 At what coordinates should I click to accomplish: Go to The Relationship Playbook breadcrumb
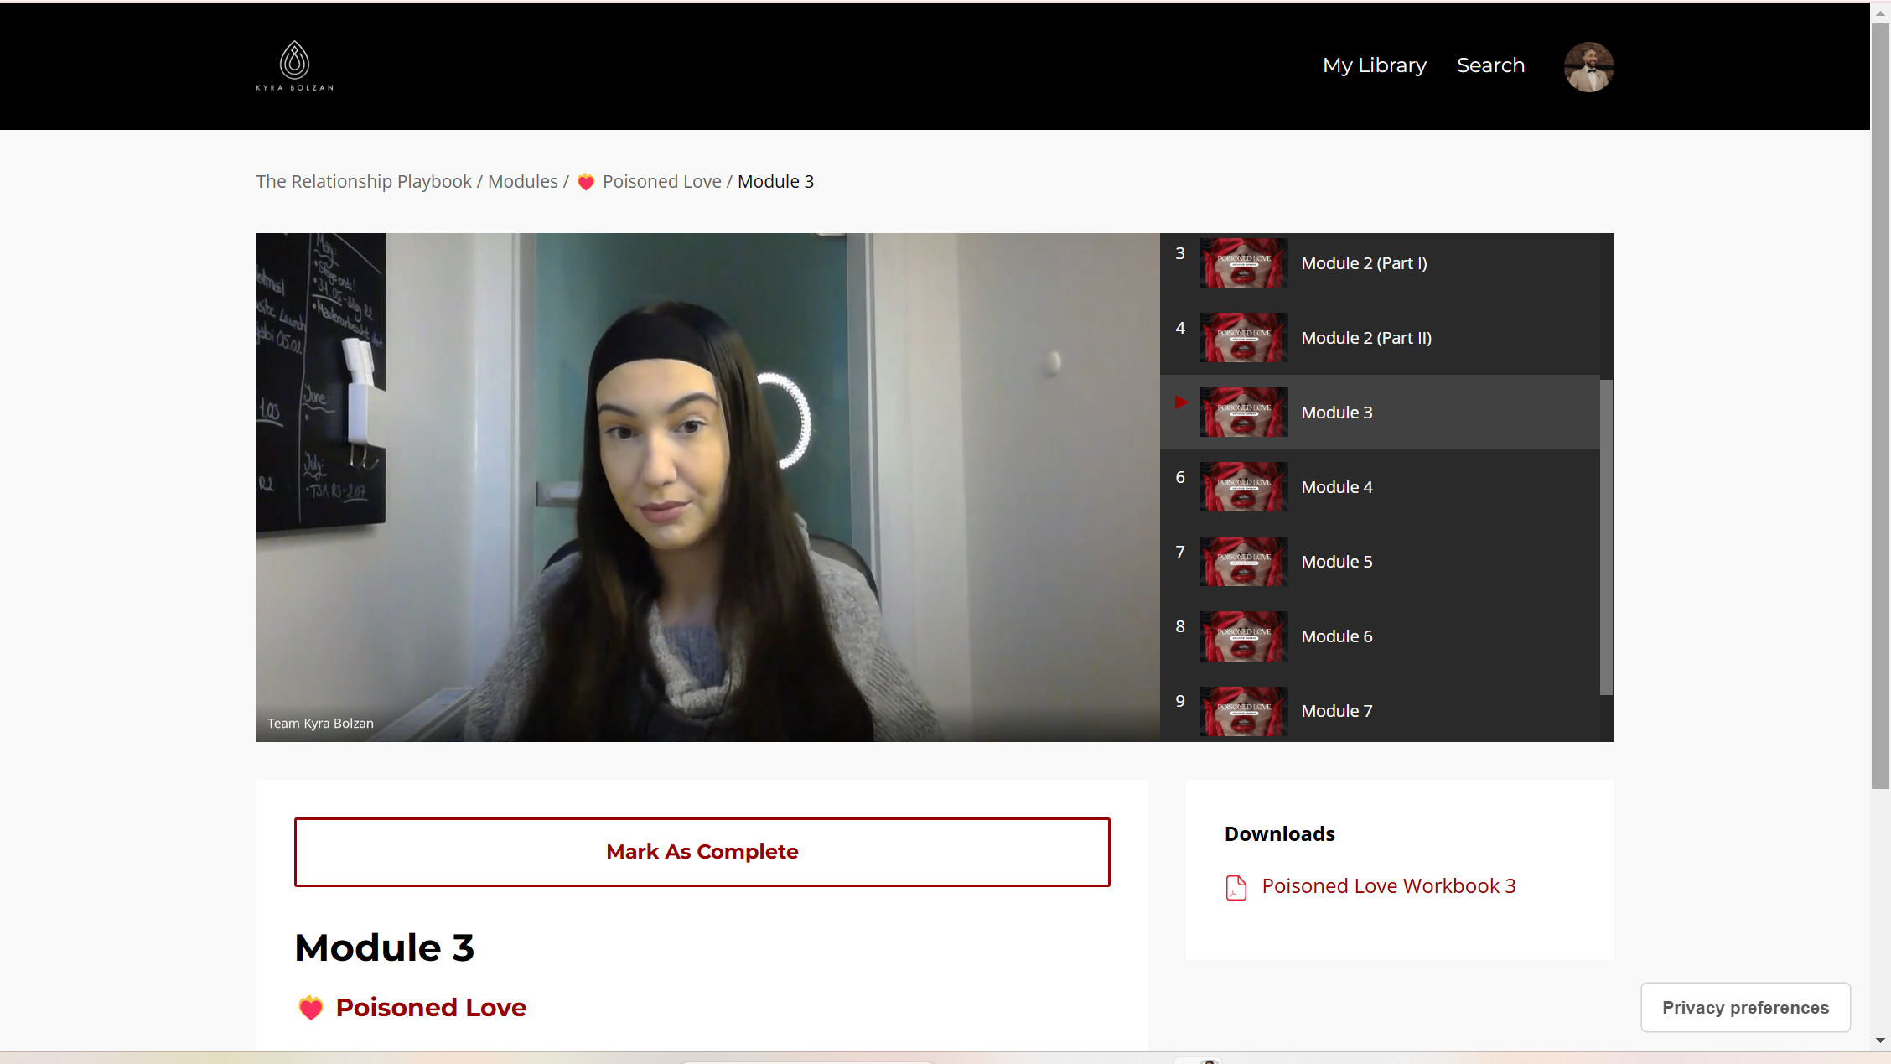click(364, 182)
